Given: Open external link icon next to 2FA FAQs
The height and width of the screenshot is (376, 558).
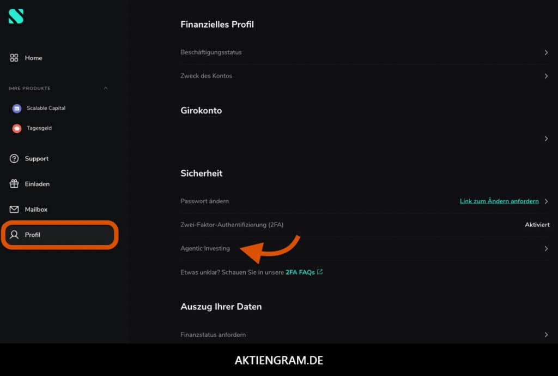Looking at the screenshot, I should (320, 272).
